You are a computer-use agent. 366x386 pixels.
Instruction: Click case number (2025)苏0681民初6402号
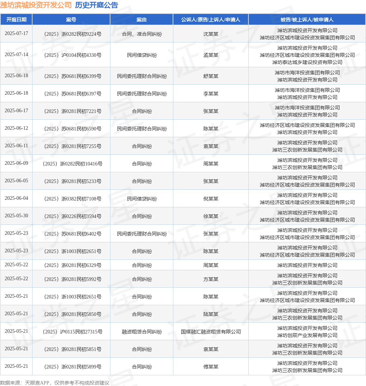[x=73, y=234]
